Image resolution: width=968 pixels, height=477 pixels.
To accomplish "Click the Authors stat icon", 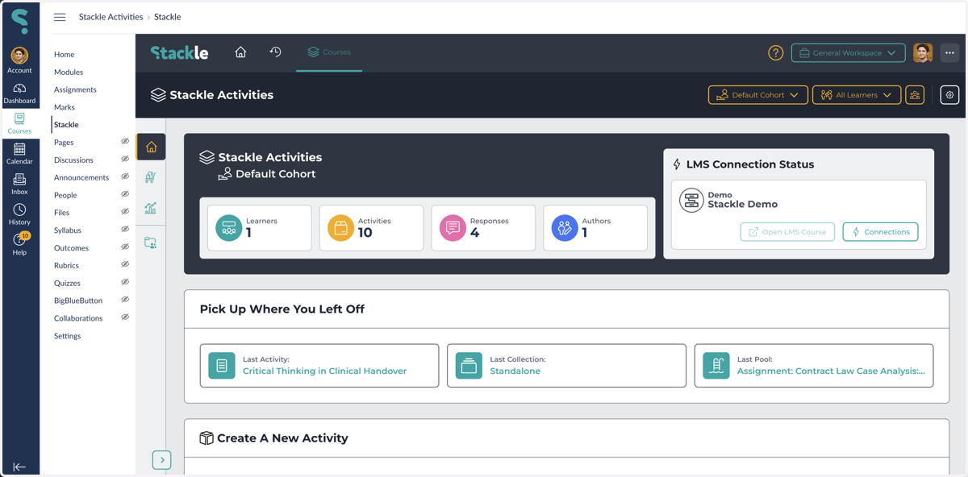I will click(565, 228).
